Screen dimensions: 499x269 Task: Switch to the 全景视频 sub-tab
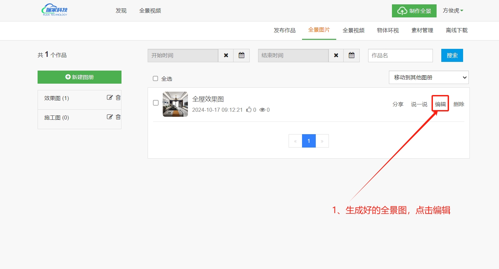[x=353, y=30]
